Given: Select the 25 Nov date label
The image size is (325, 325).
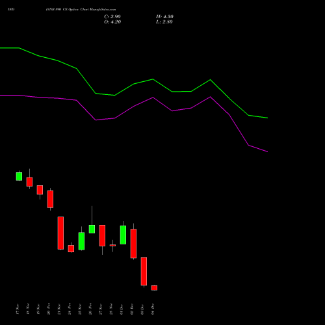Looking at the screenshot, I should (x=80, y=309).
